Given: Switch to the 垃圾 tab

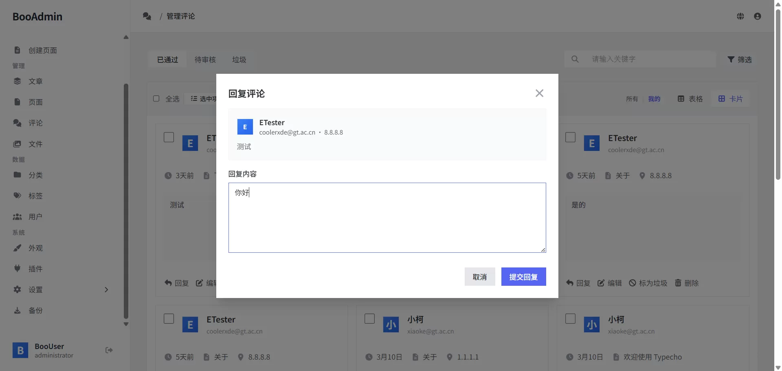Looking at the screenshot, I should (x=239, y=60).
